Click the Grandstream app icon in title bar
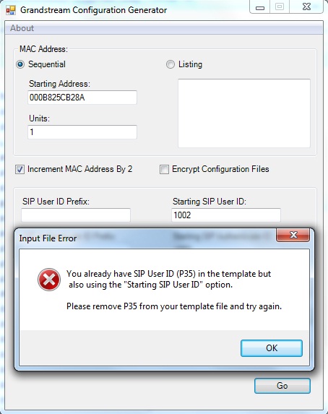The height and width of the screenshot is (414, 328). [x=11, y=10]
